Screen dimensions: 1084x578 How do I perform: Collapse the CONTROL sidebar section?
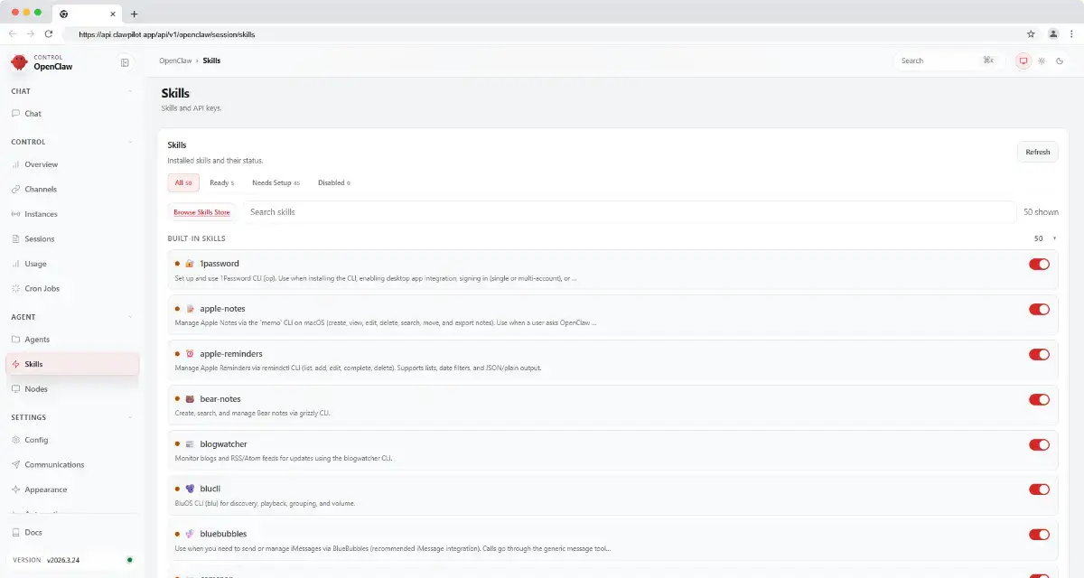click(x=130, y=142)
